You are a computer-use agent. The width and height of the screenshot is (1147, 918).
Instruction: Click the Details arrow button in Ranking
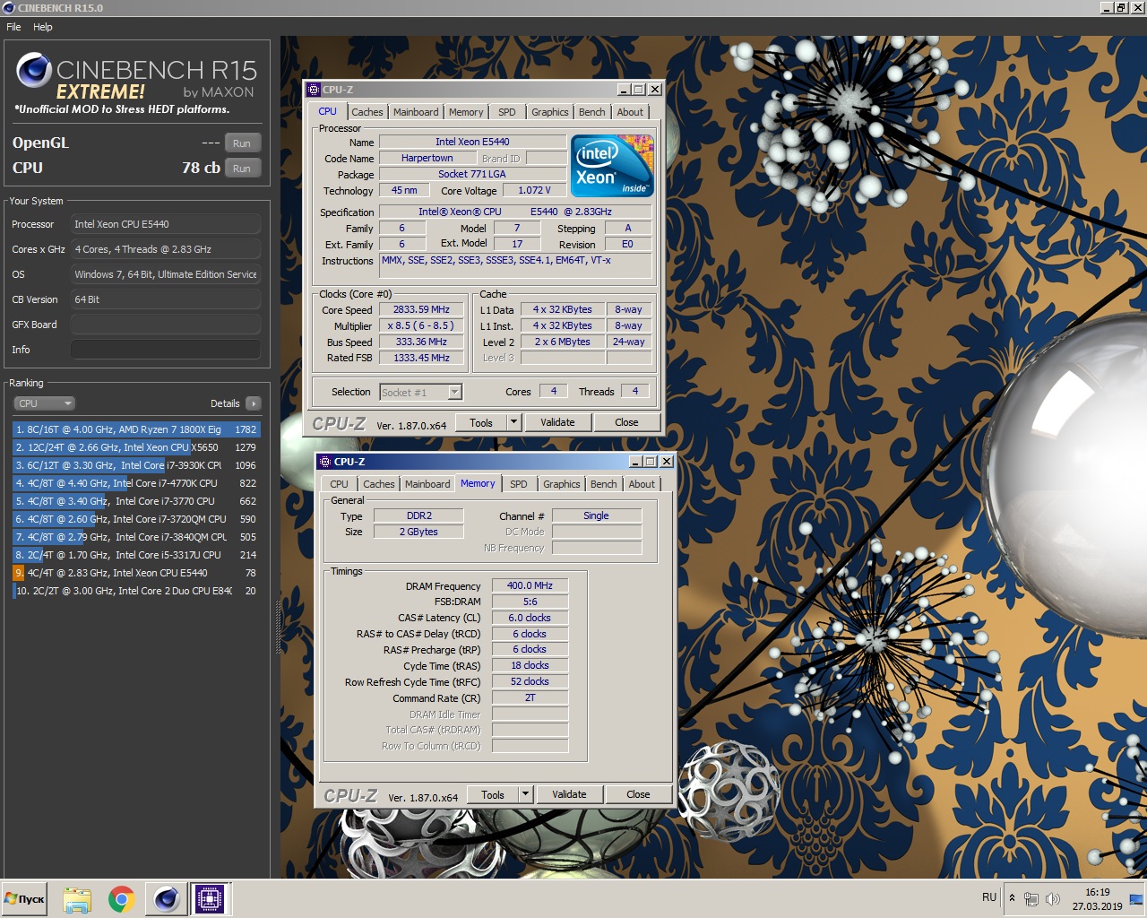point(254,403)
